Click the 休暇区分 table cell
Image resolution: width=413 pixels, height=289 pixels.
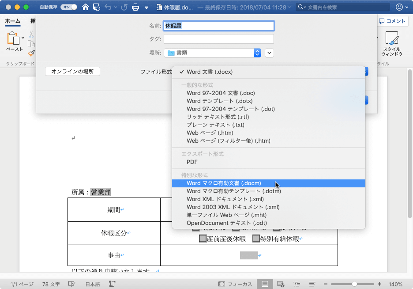(114, 233)
